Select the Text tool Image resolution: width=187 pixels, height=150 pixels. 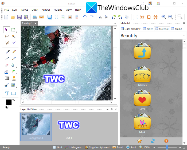click(7, 94)
